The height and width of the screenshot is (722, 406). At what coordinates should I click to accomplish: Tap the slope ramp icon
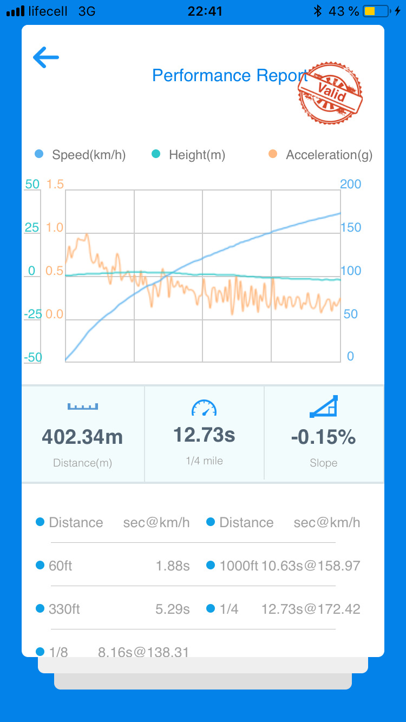(x=324, y=406)
